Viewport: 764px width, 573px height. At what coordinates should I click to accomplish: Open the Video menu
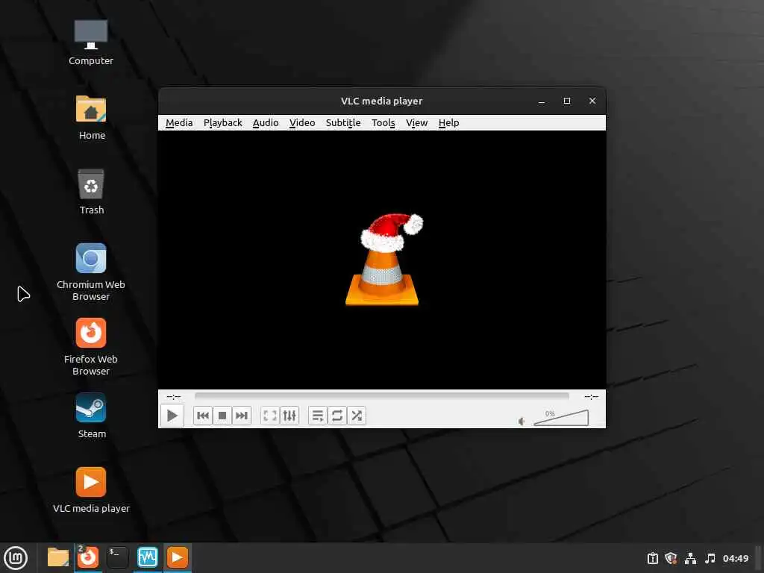tap(302, 123)
